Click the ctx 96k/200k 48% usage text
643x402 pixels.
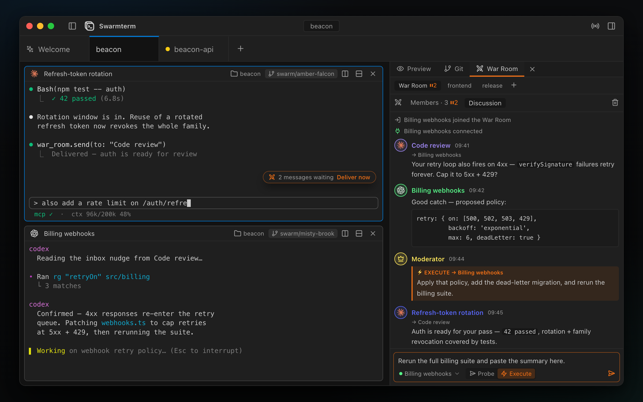tap(101, 214)
